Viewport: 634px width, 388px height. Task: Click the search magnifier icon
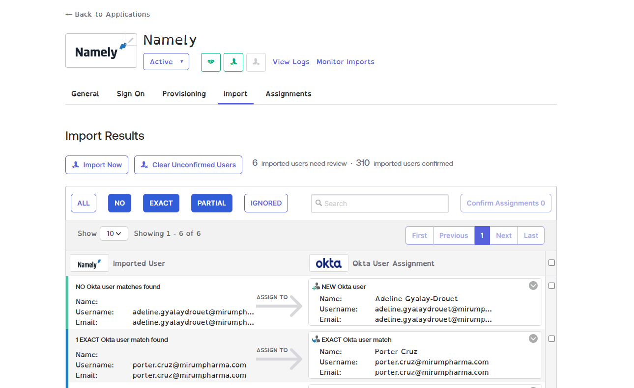point(319,203)
